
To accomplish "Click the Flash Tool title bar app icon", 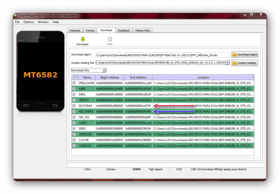I will pyautogui.click(x=15, y=15).
